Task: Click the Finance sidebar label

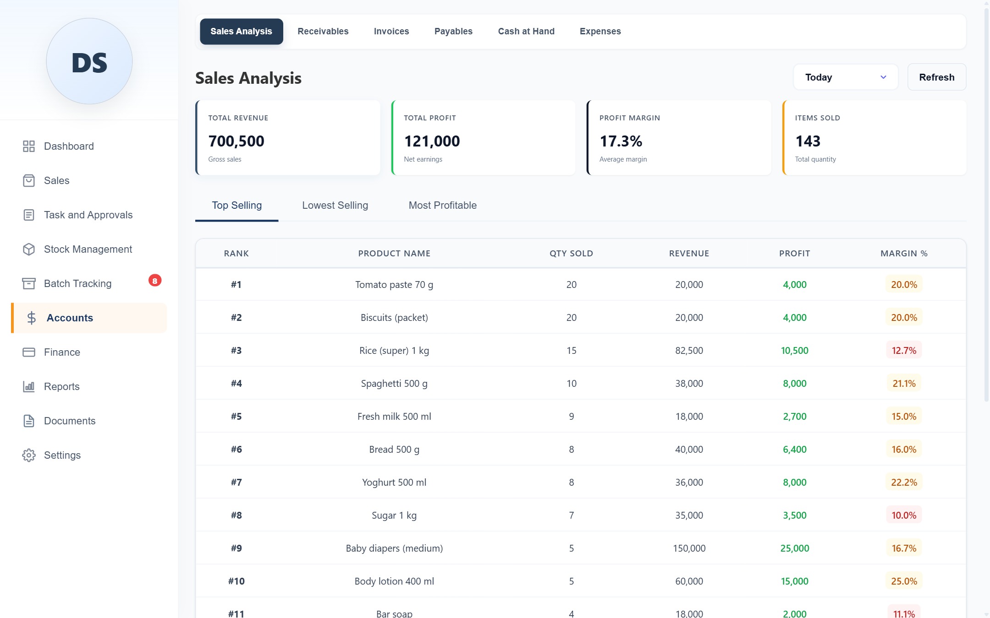Action: click(x=62, y=352)
